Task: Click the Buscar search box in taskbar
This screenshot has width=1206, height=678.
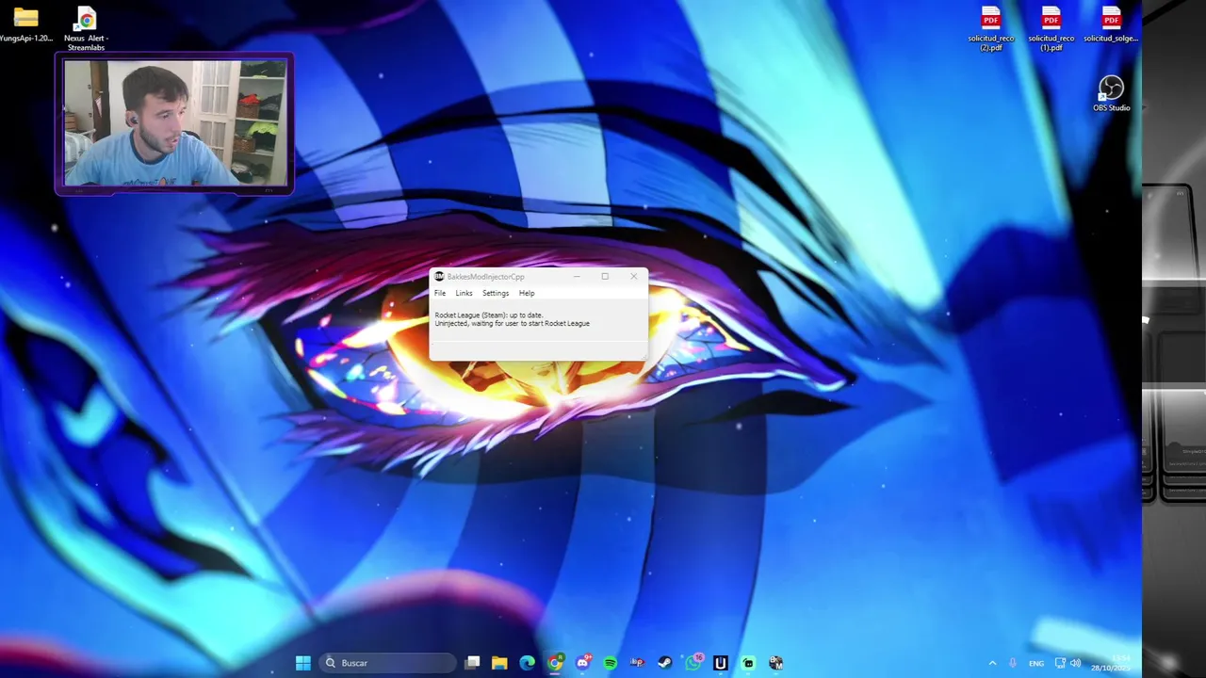Action: point(387,663)
